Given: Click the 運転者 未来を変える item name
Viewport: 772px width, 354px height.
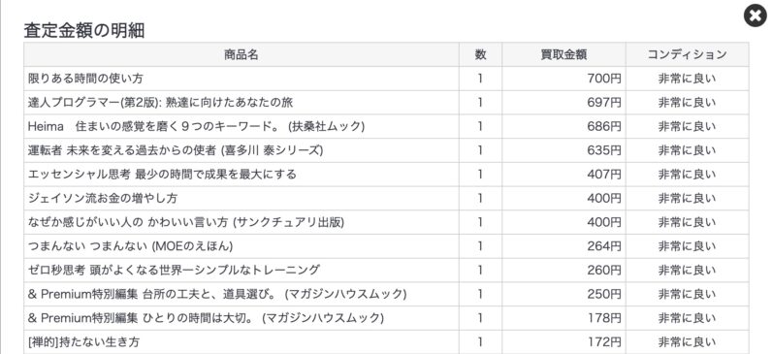Looking at the screenshot, I should pos(176,150).
